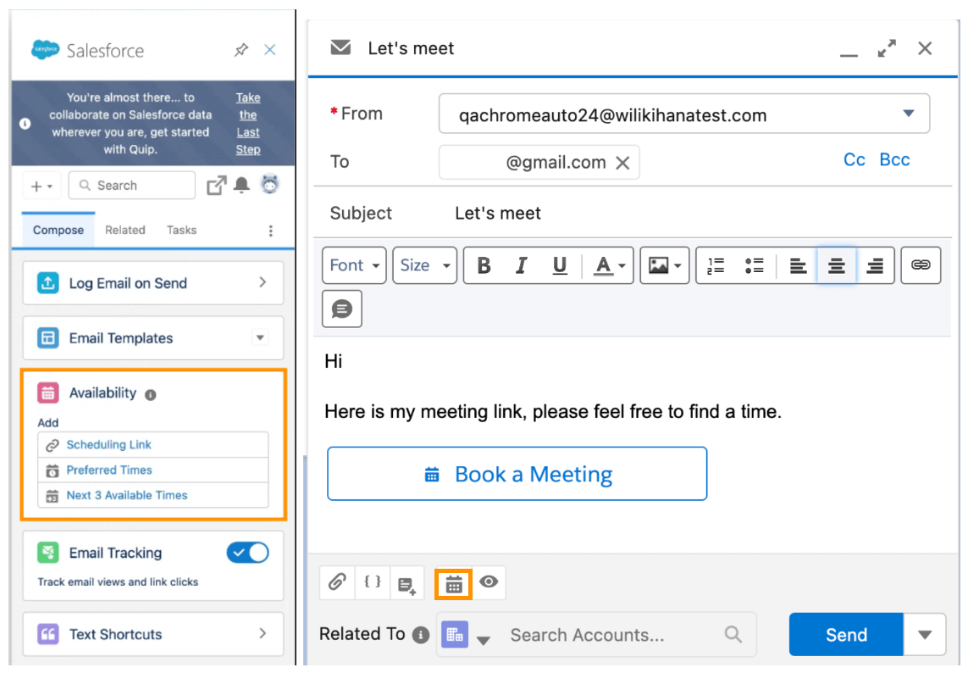The image size is (979, 673).
Task: Click the Email Templates icon
Action: point(48,338)
